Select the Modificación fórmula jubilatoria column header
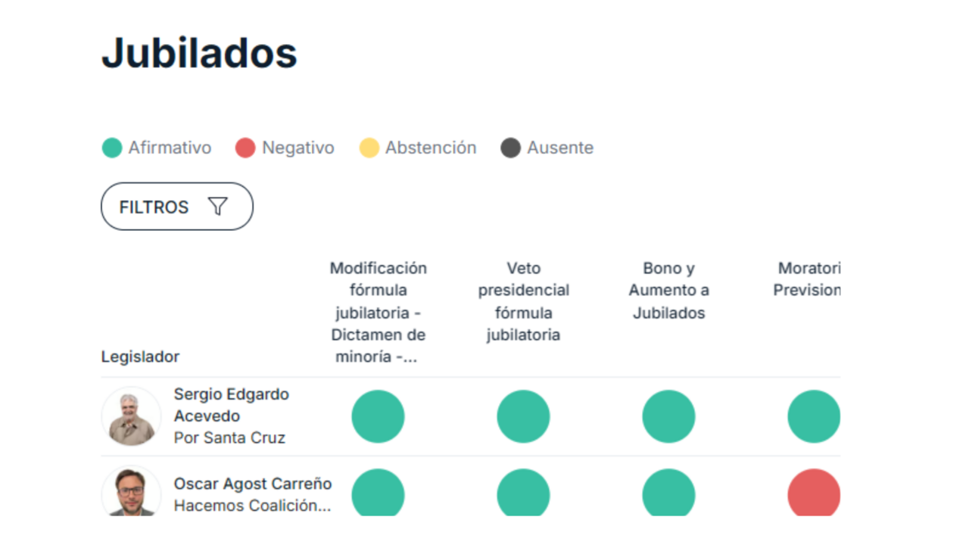969x545 pixels. (378, 312)
